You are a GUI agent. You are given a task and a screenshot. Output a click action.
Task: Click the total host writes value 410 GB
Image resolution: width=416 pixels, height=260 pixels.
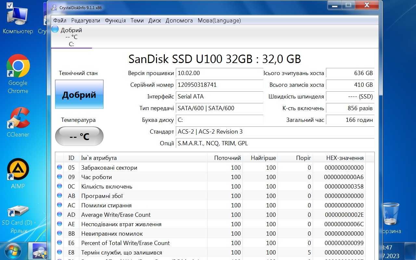(350, 85)
